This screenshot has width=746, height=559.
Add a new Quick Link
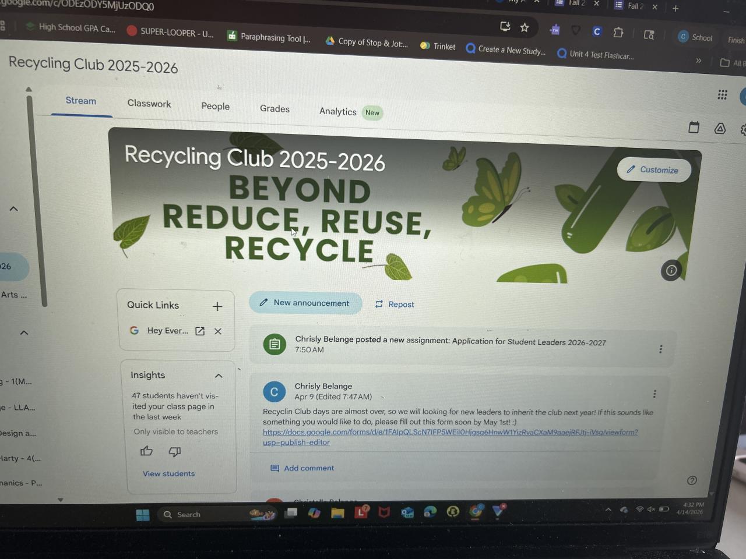(x=217, y=306)
